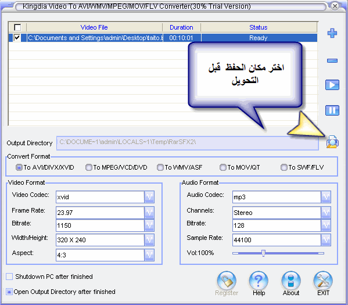
Task: Select To AVI/DIVX/XVID format
Action: coord(19,167)
